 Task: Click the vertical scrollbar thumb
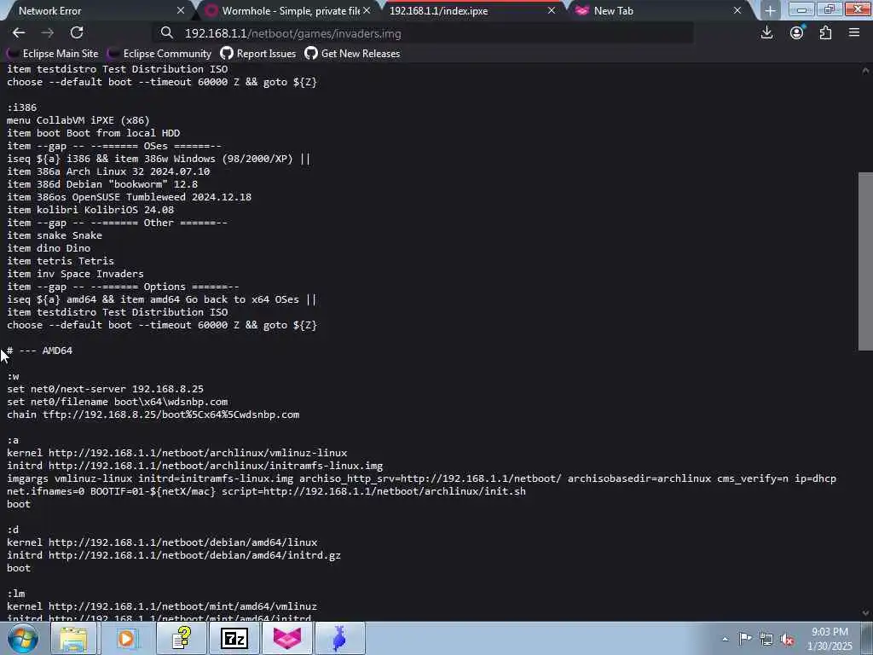[x=865, y=262]
